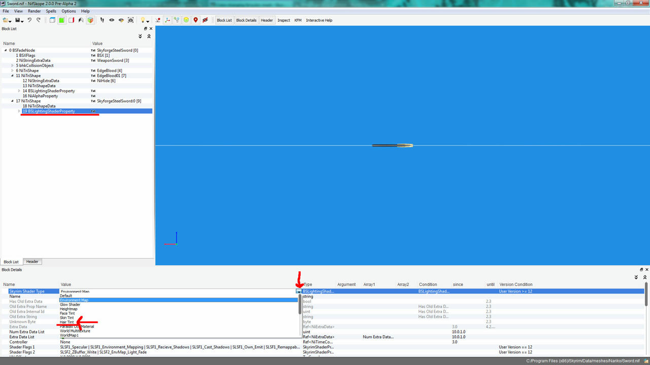Expand 14 BSLightingShaderProperty node
The image size is (650, 365).
click(x=19, y=91)
